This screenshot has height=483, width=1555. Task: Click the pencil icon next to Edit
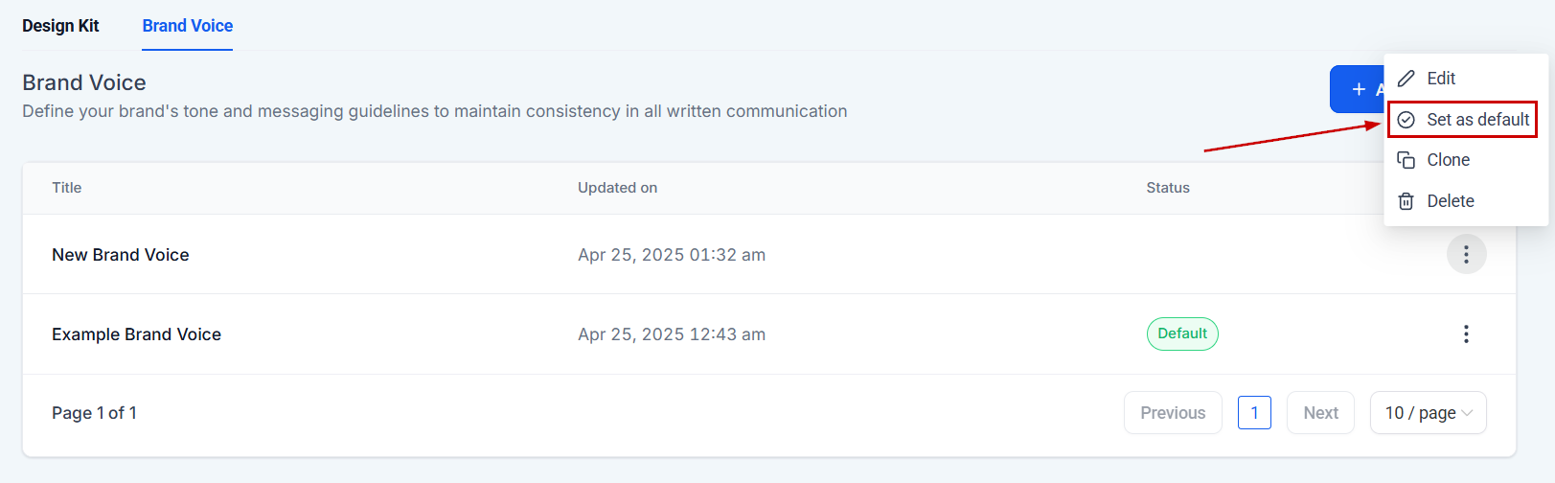1406,79
